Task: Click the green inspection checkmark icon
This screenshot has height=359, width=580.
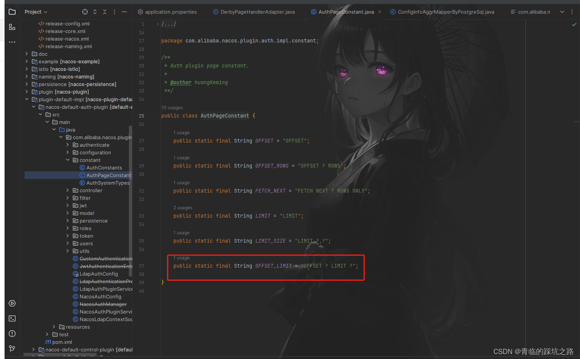Action: [x=574, y=24]
